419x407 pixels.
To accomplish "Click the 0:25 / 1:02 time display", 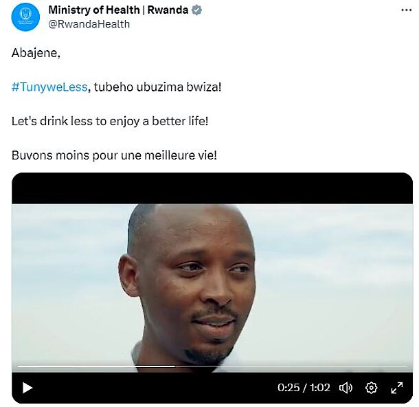I will [x=304, y=388].
